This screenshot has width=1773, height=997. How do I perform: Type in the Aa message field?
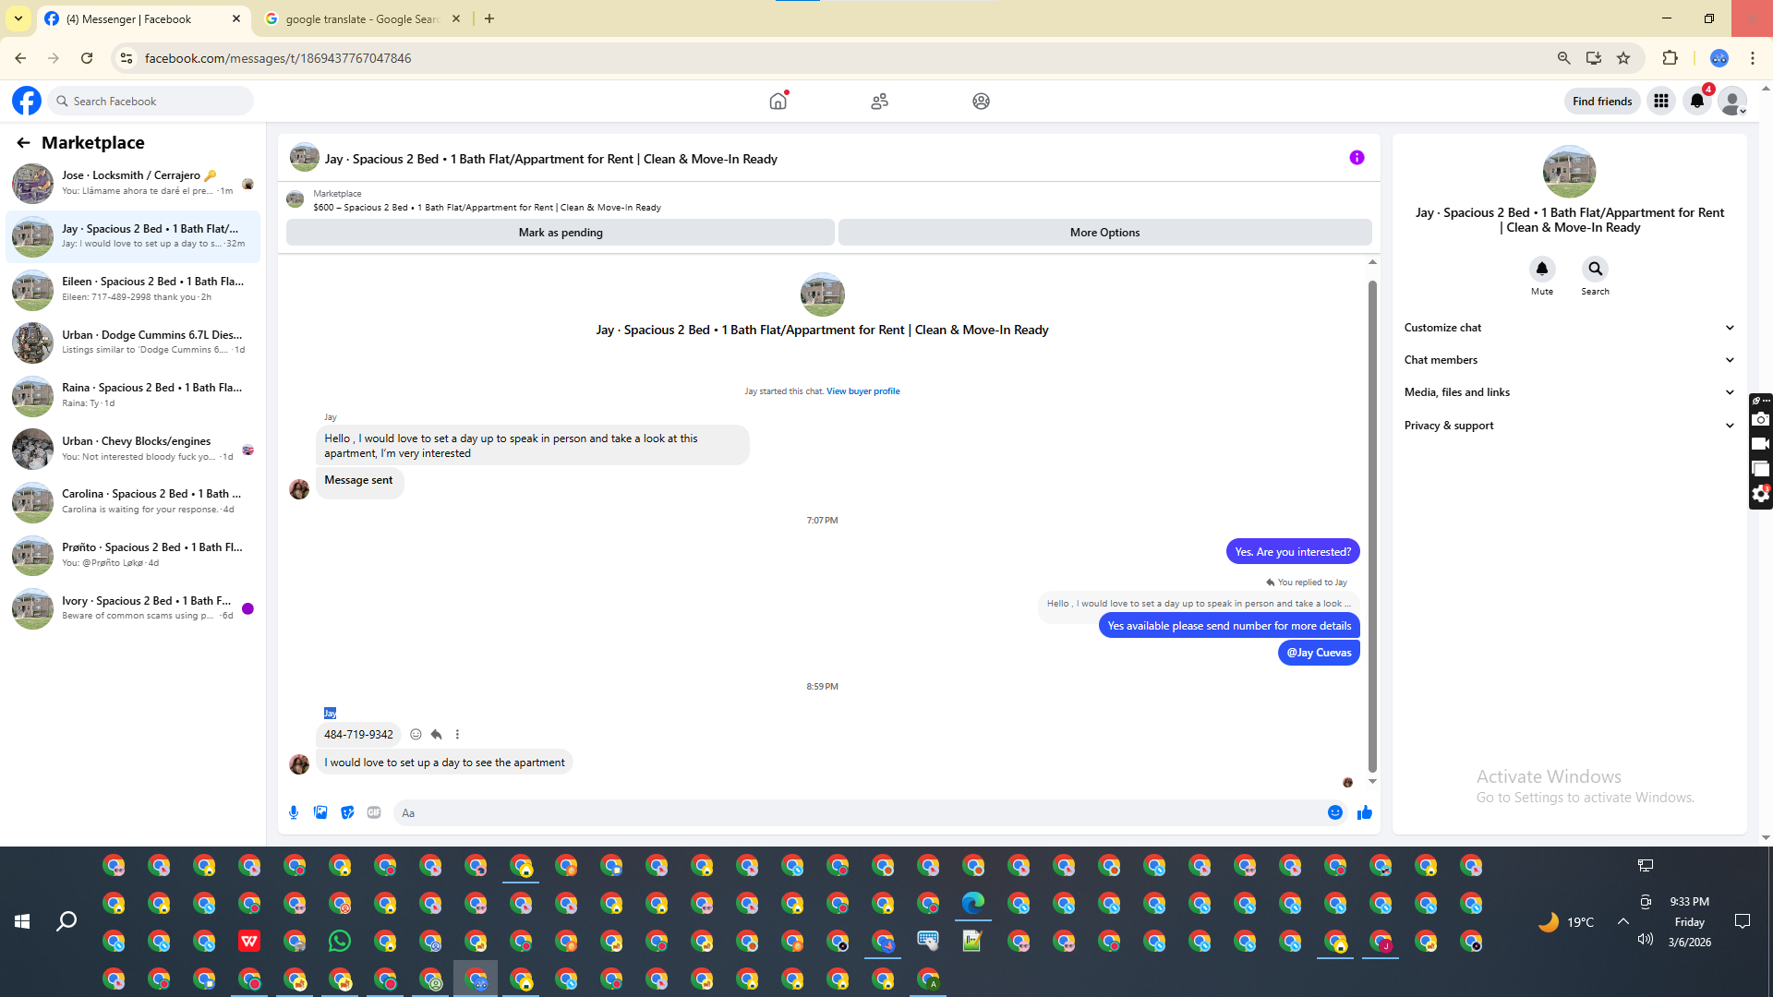click(859, 813)
